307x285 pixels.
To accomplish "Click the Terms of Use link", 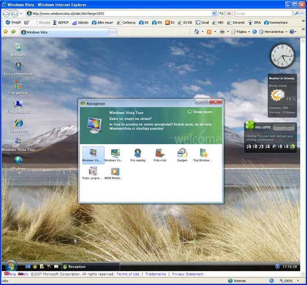I will pos(128,274).
